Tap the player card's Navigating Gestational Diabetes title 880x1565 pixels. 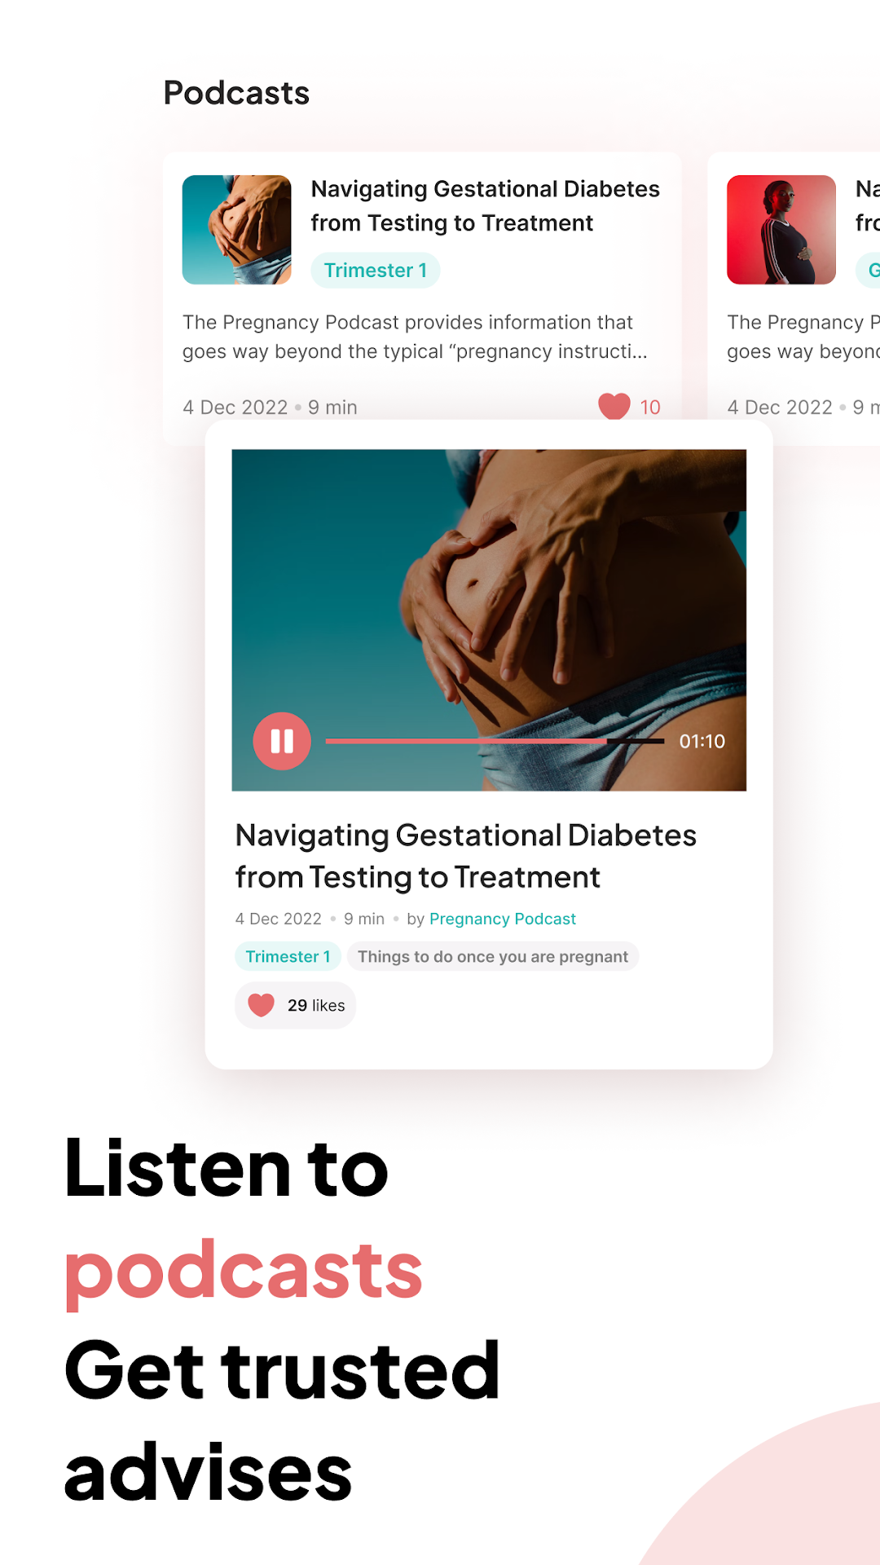pyautogui.click(x=466, y=856)
